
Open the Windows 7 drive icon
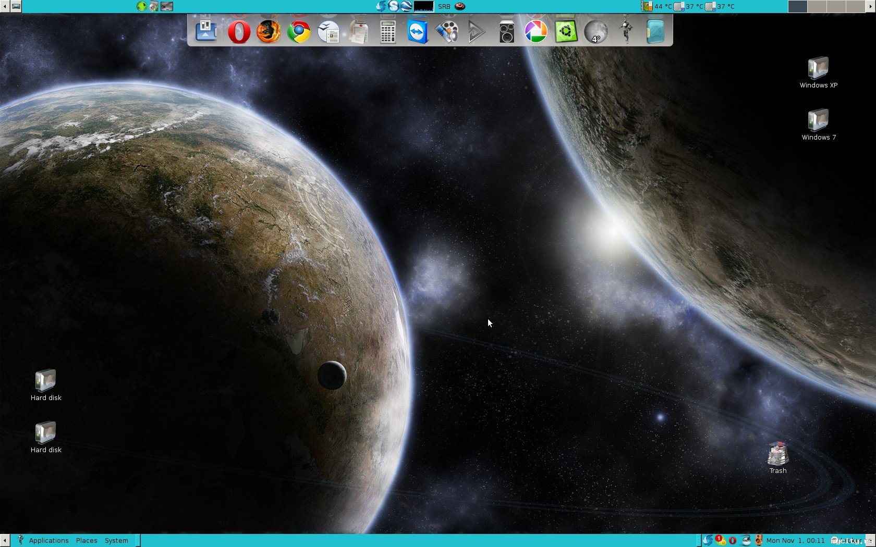coord(819,125)
